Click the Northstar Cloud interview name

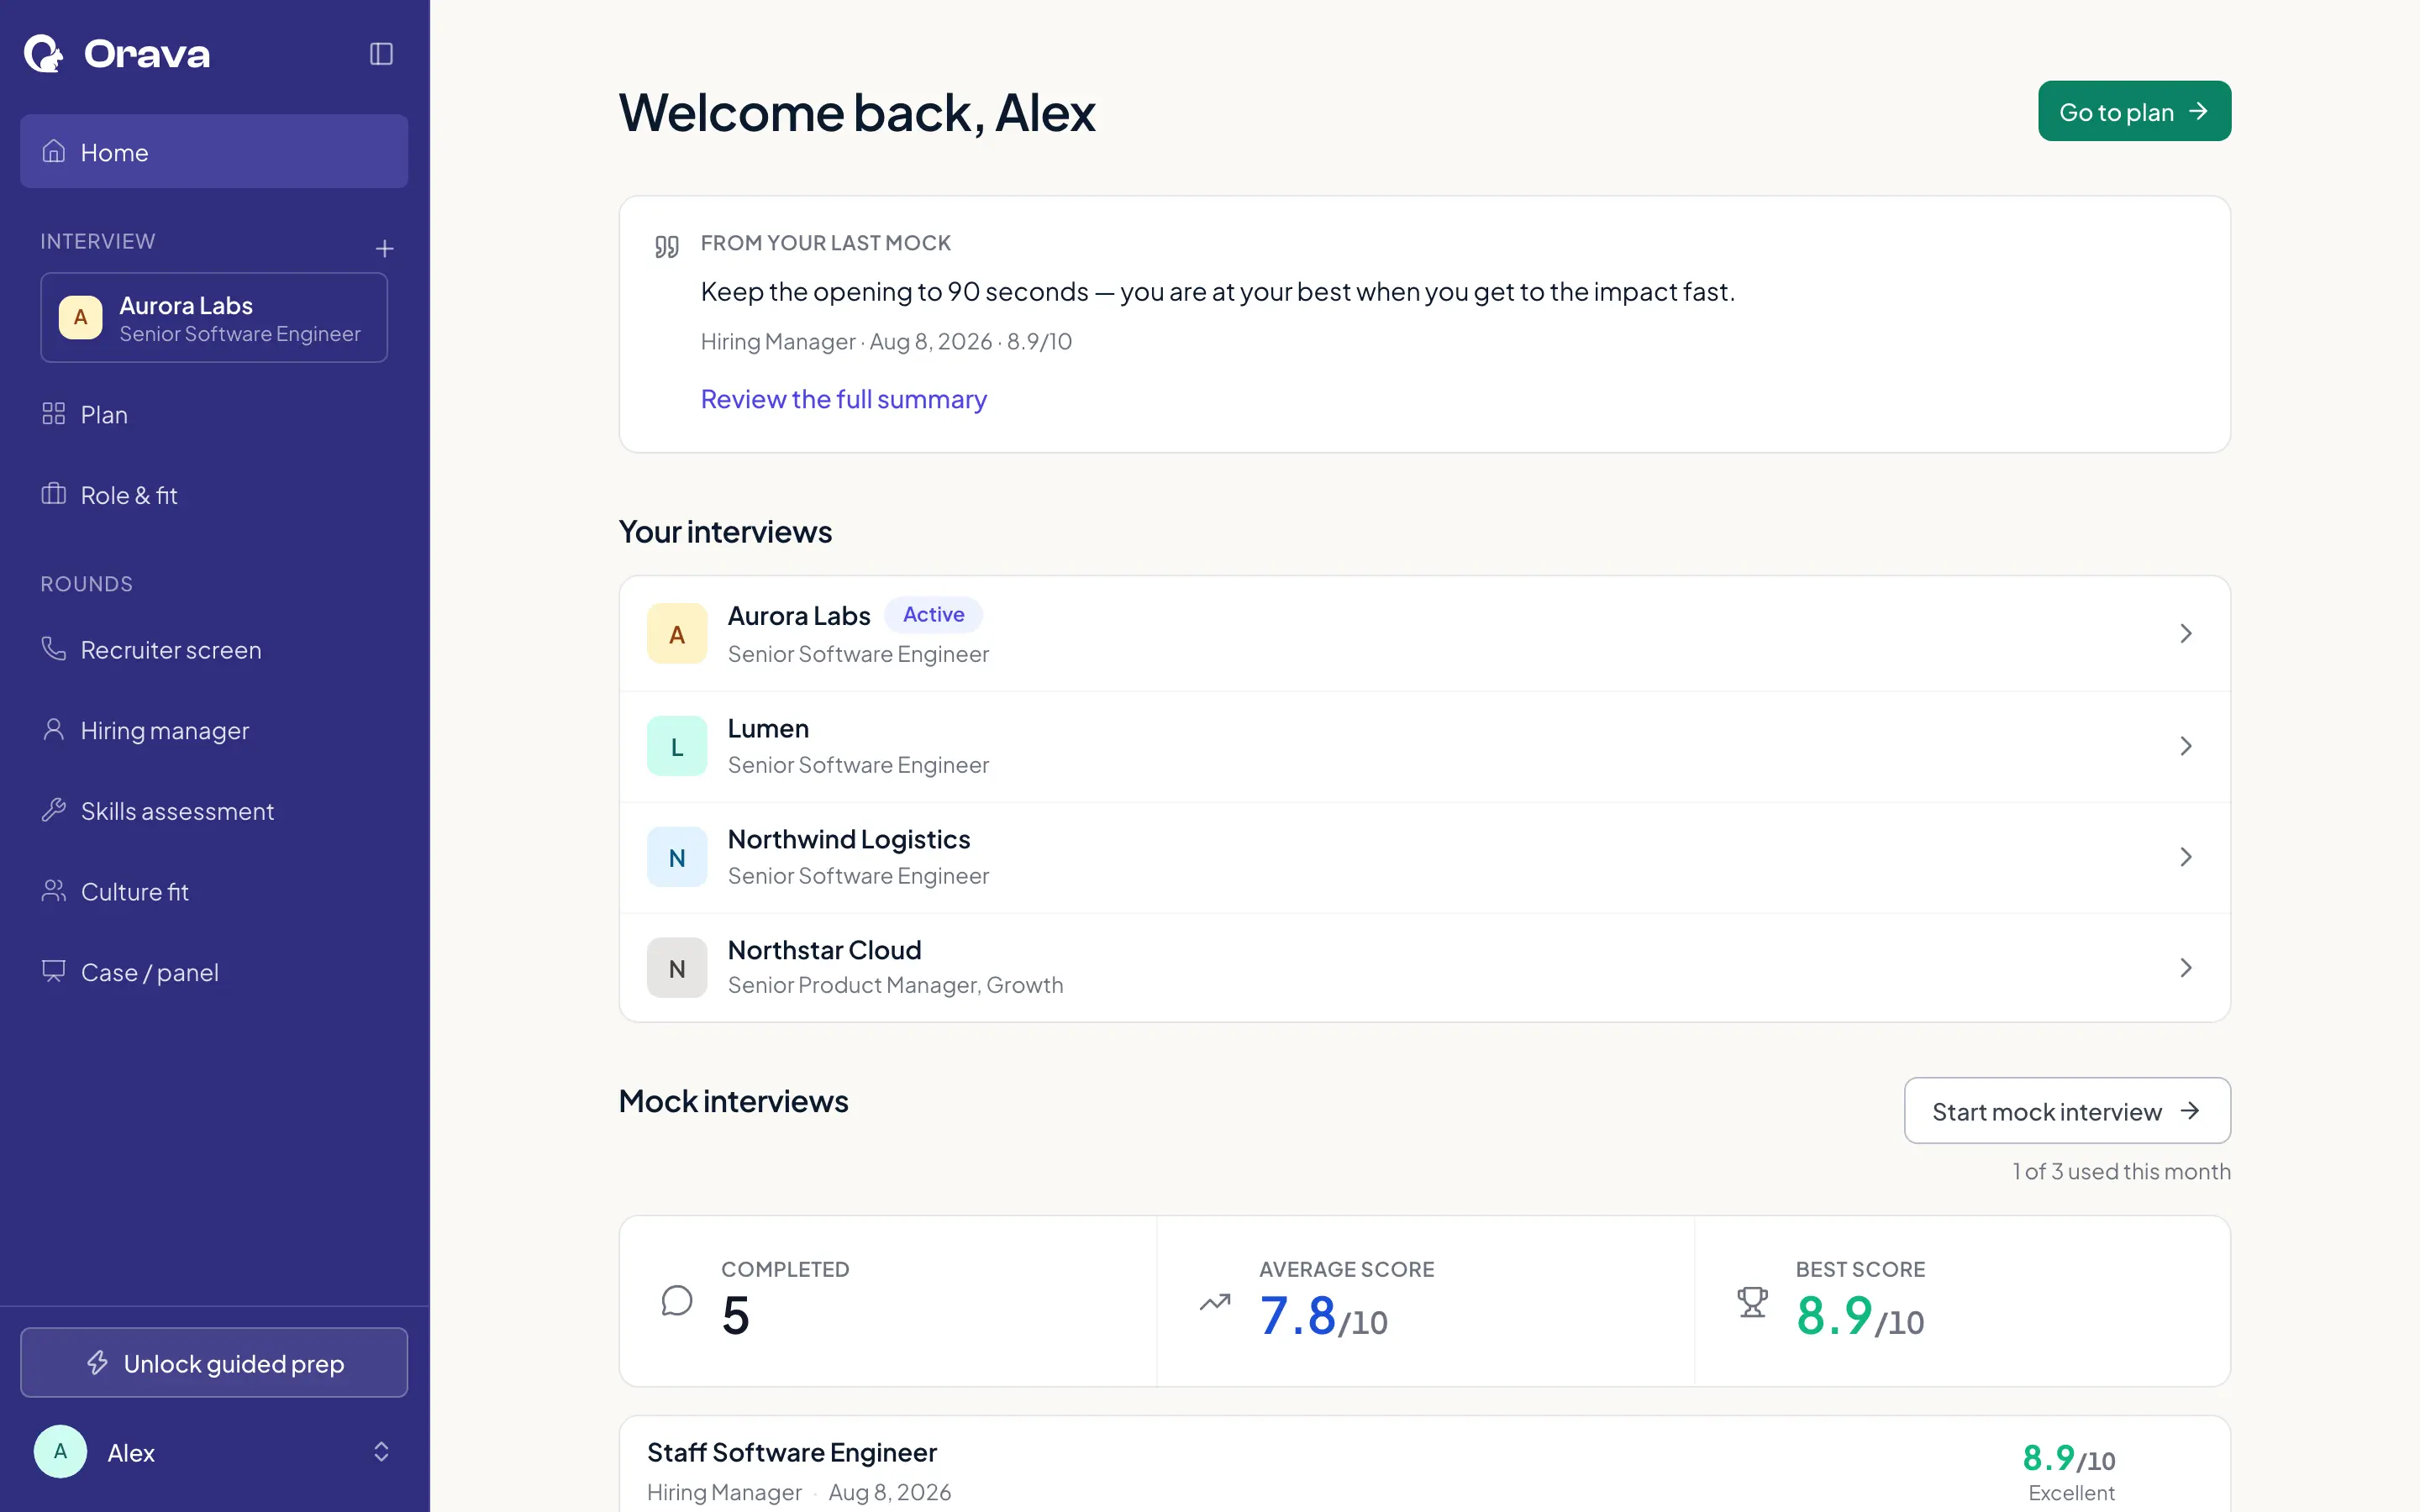coord(824,950)
